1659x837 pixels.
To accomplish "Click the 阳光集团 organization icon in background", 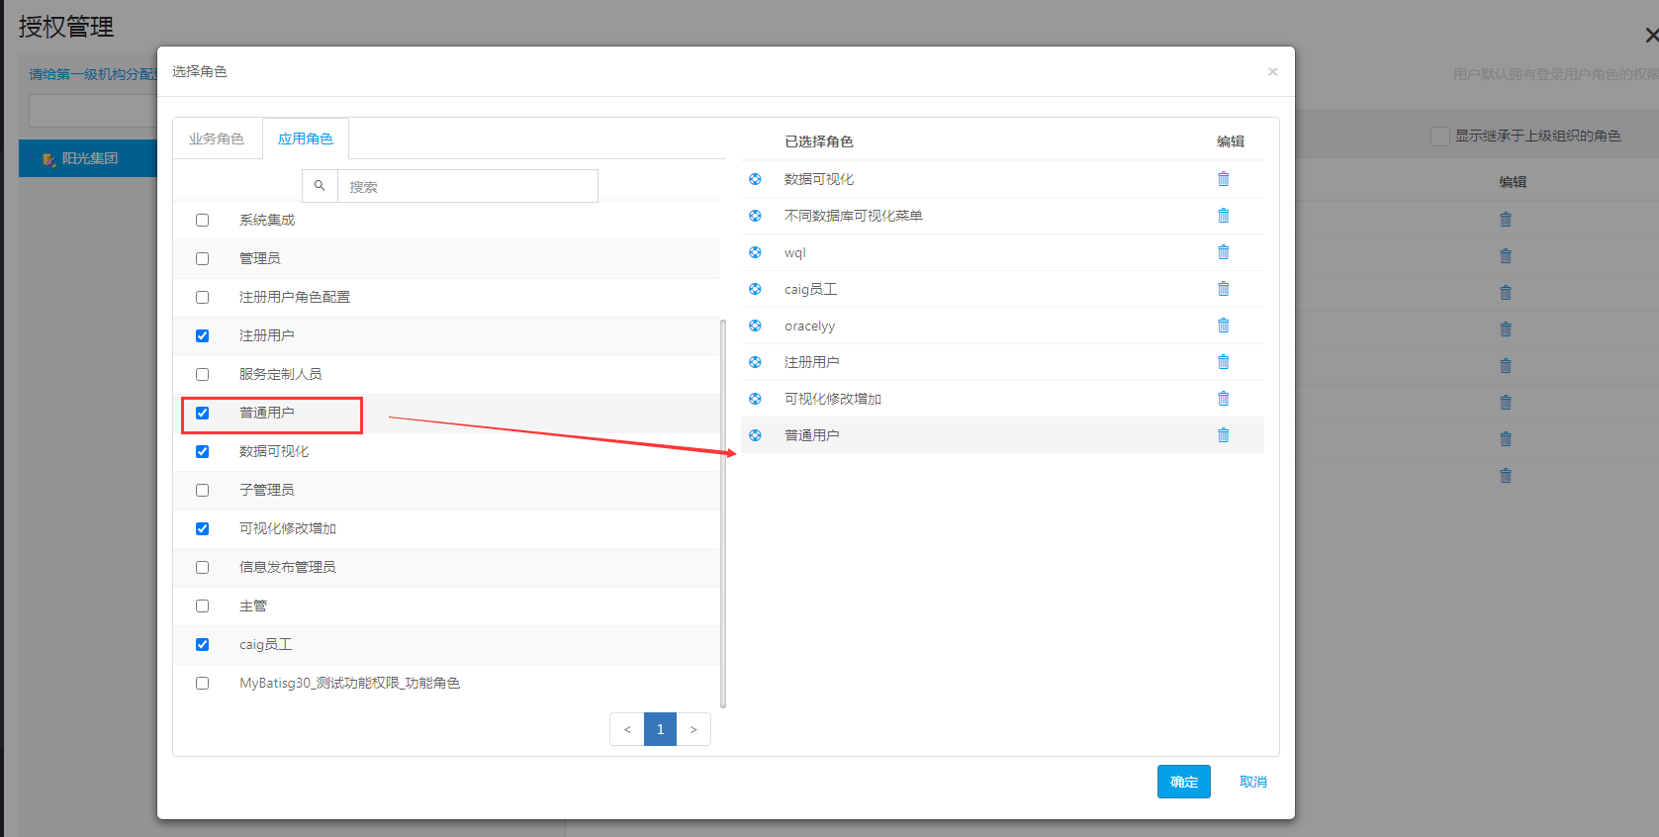I will [x=48, y=159].
